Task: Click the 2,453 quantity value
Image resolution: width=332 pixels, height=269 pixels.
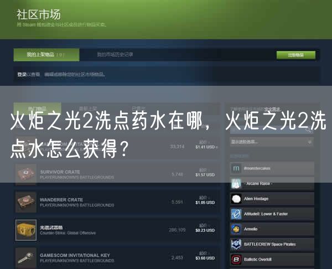Action: coord(177,257)
